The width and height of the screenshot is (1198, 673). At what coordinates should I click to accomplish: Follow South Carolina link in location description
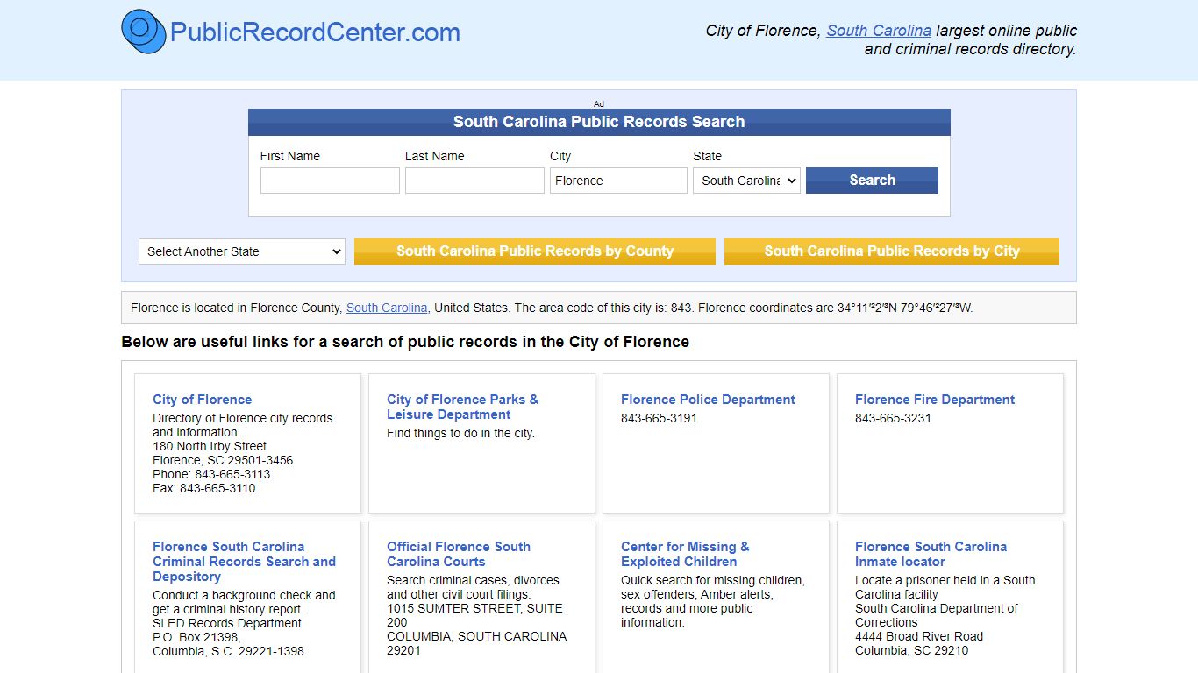pyautogui.click(x=387, y=308)
